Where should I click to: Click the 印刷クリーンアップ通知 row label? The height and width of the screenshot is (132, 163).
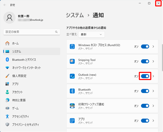tap(91, 104)
